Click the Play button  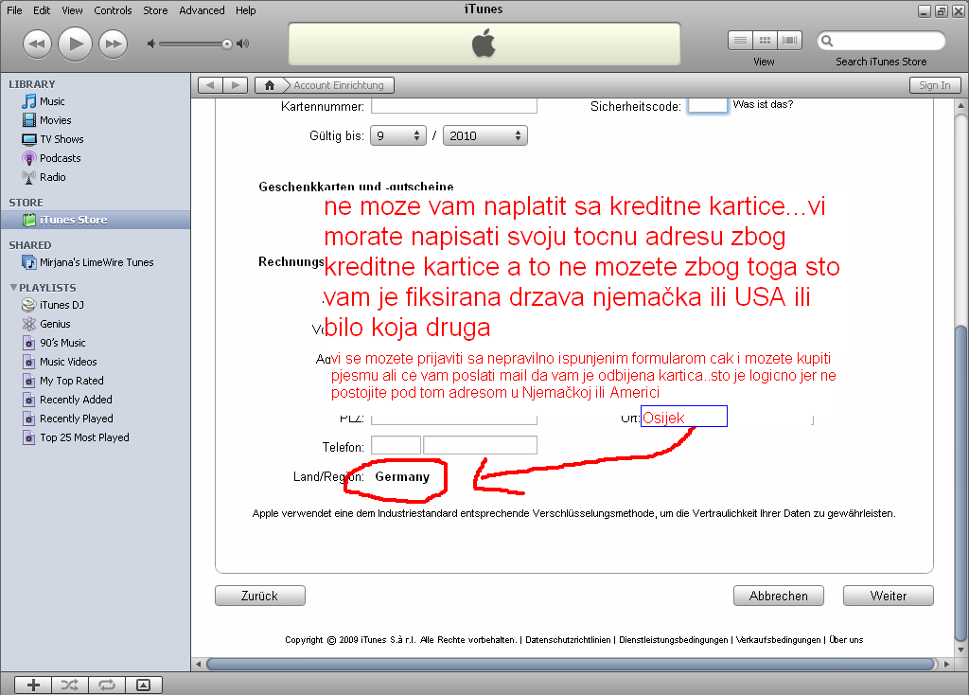75,44
